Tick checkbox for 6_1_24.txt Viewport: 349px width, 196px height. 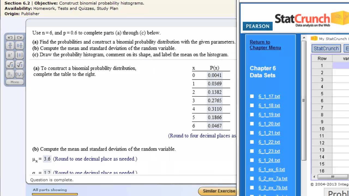point(252,160)
